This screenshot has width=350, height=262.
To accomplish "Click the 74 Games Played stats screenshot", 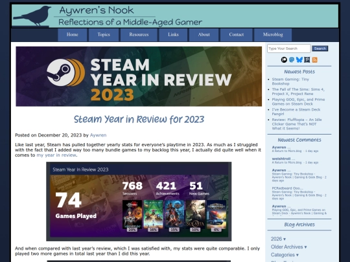I will (139, 201).
